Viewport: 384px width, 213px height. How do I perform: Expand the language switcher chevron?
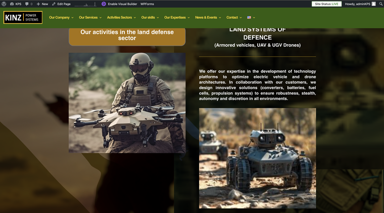tap(254, 18)
